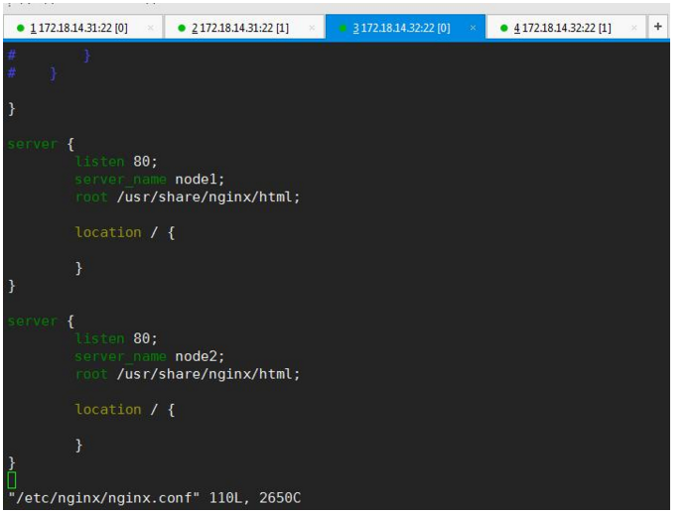Screen dimensions: 690x513
Task: Click the vim cursor block
Action: tap(12, 480)
